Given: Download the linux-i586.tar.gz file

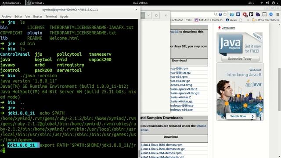Looking at the screenshot, I should point(180,72).
